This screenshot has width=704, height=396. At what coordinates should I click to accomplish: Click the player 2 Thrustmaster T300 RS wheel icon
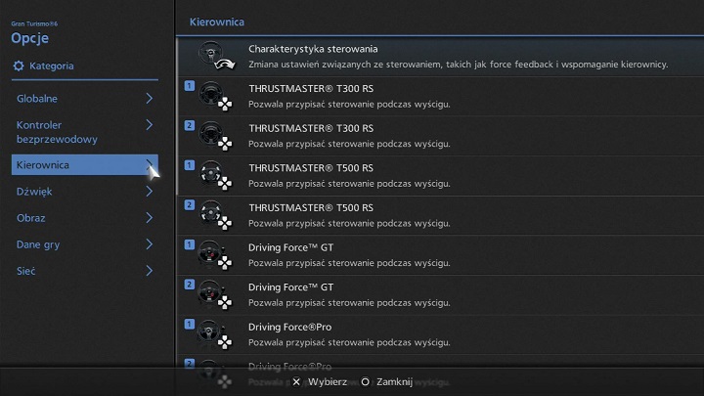(209, 135)
